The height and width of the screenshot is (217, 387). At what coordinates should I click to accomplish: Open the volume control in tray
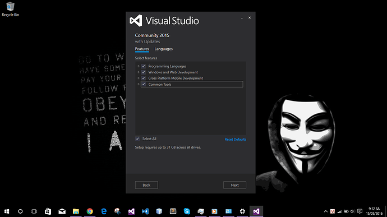tap(353, 211)
